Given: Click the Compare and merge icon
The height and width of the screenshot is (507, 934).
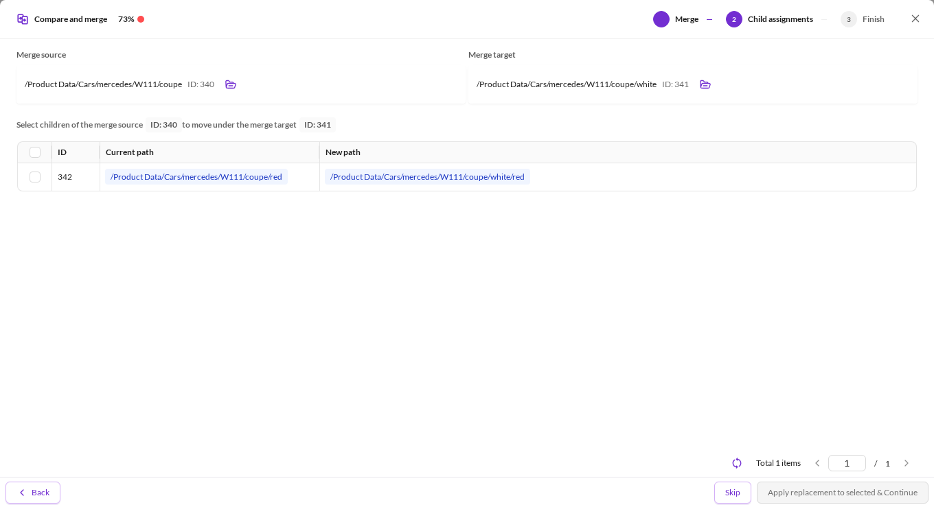Looking at the screenshot, I should 23,19.
